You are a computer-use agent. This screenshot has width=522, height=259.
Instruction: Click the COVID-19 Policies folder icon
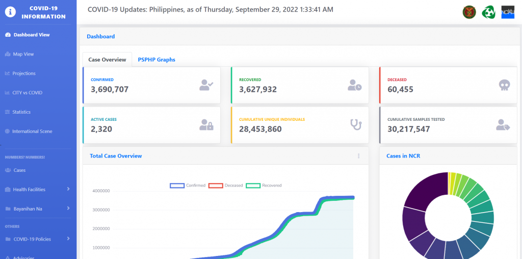8,239
